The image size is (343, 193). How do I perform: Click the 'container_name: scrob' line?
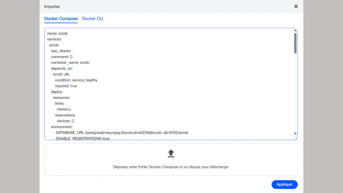pos(70,63)
